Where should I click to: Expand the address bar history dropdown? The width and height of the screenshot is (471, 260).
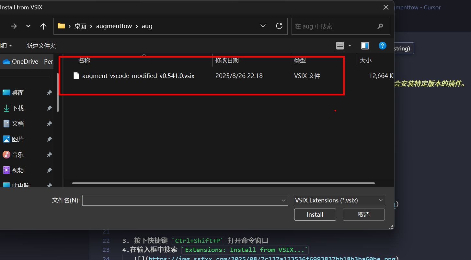(x=263, y=26)
